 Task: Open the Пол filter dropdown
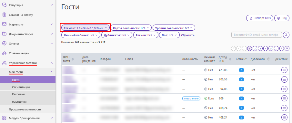(x=169, y=35)
